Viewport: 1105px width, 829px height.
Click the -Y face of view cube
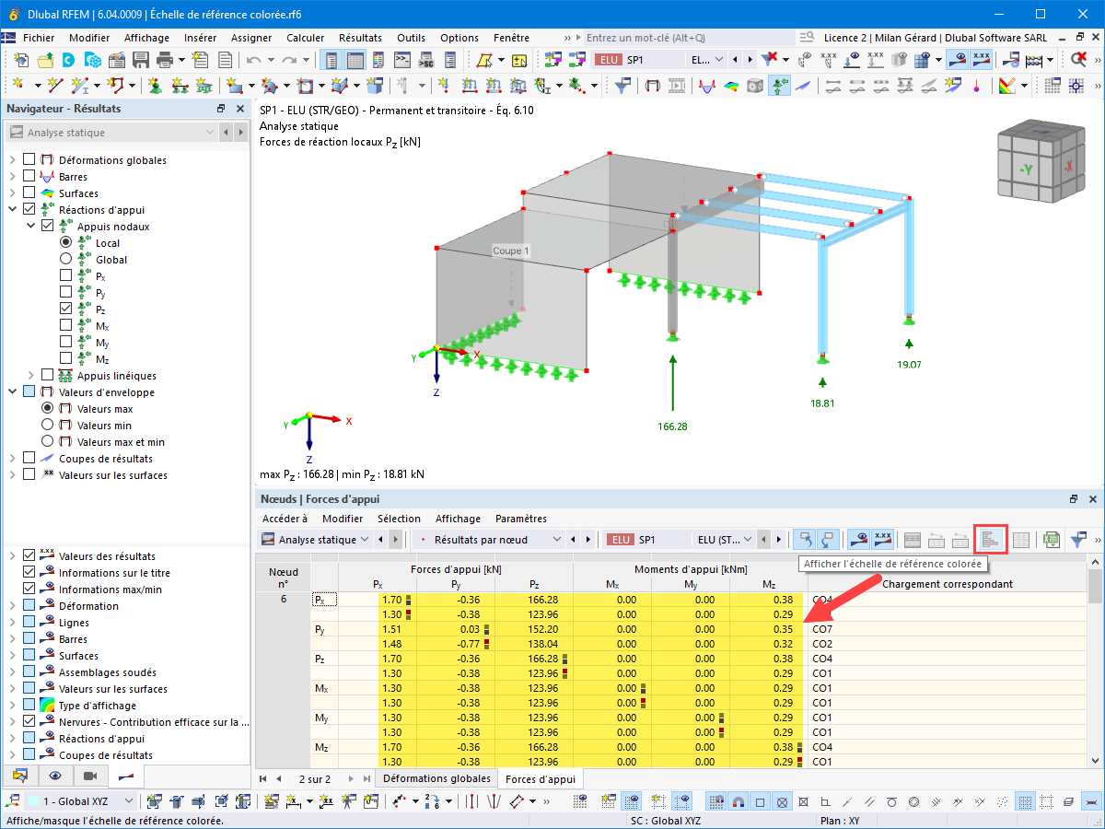(x=1024, y=169)
